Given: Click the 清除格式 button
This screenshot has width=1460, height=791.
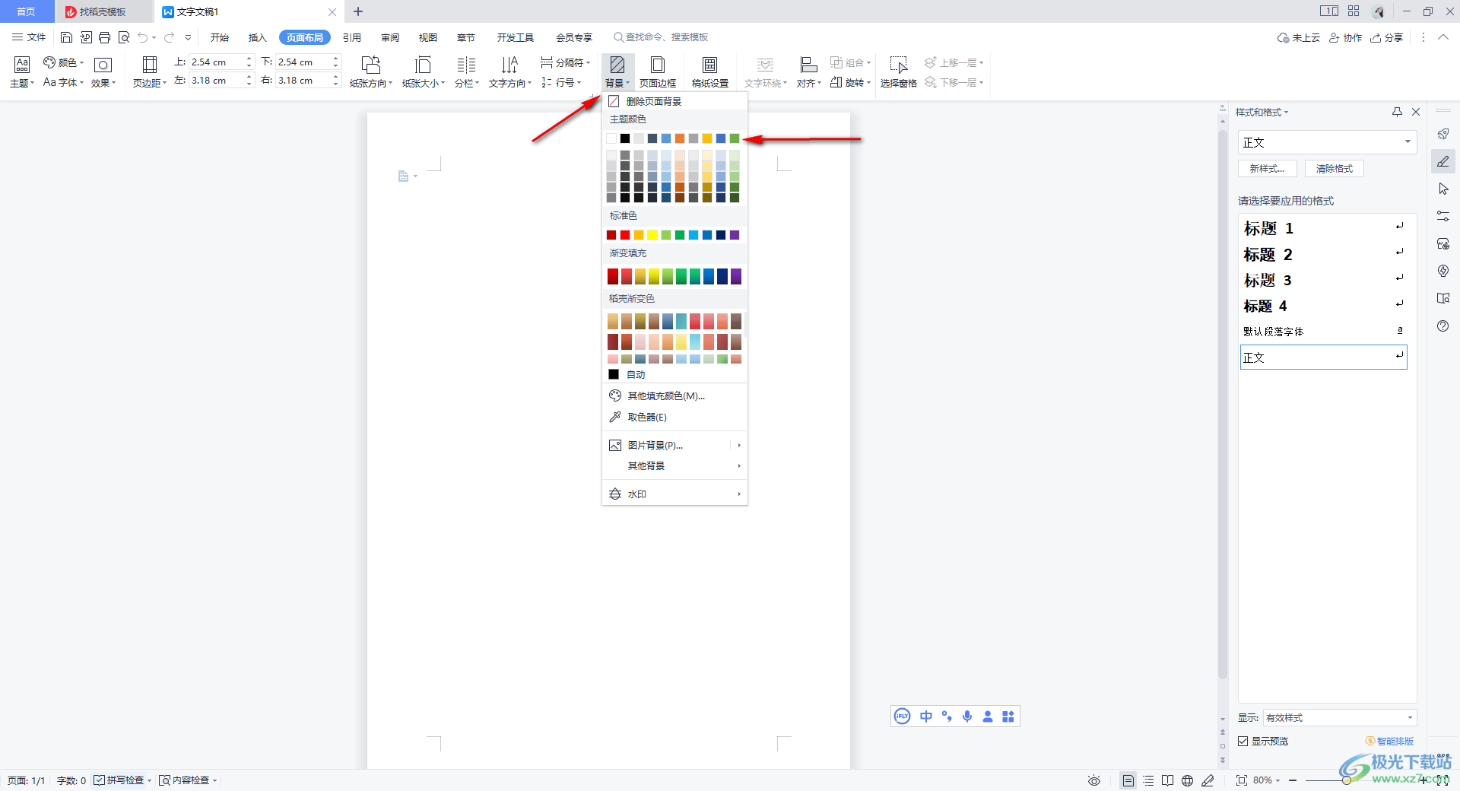Looking at the screenshot, I should point(1335,169).
